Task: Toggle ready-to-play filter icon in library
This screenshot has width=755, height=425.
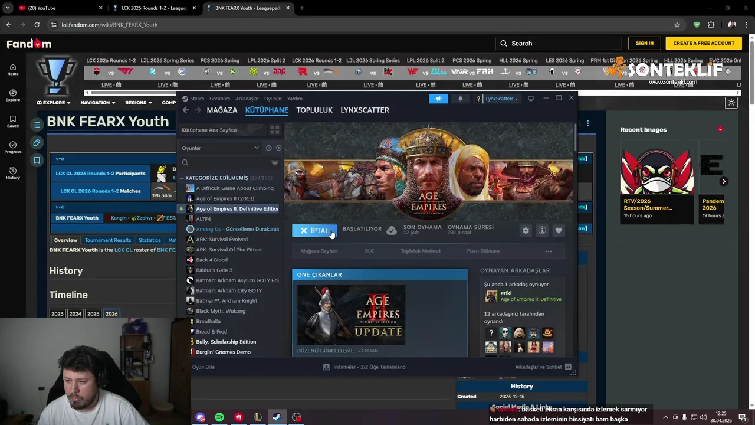Action: (x=278, y=148)
